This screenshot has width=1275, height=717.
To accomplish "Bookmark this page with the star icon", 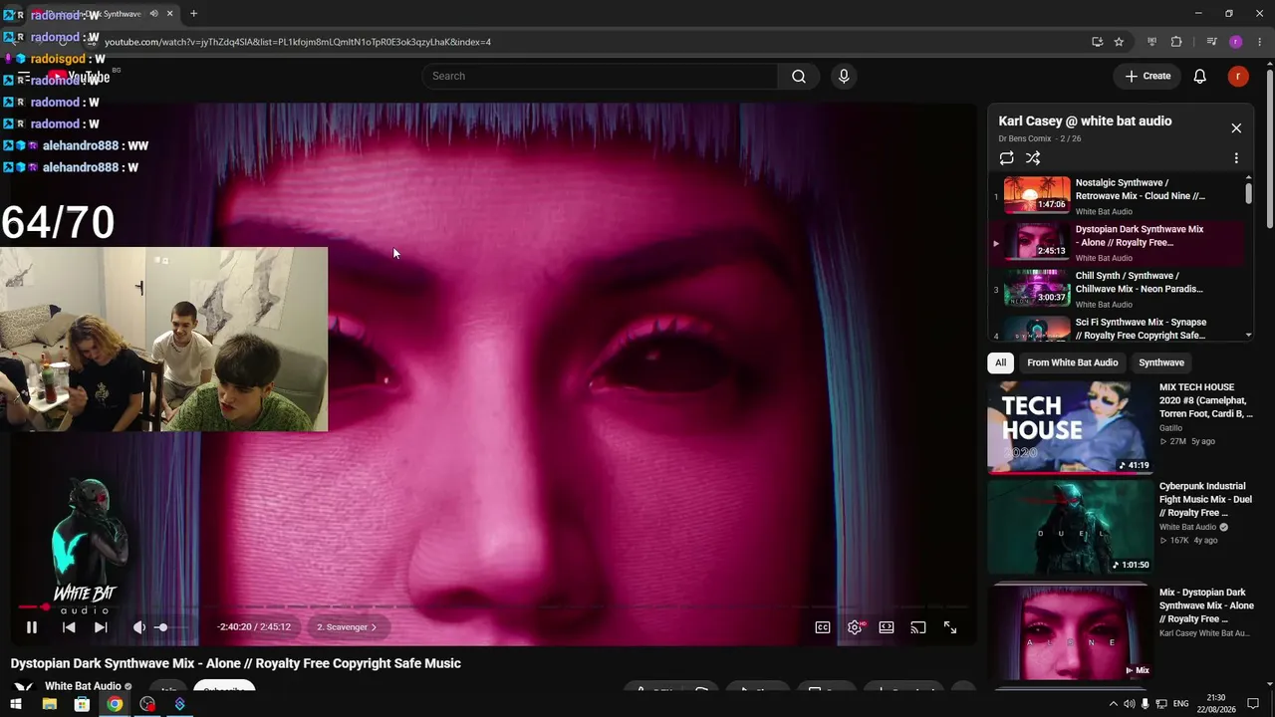I will tap(1120, 42).
